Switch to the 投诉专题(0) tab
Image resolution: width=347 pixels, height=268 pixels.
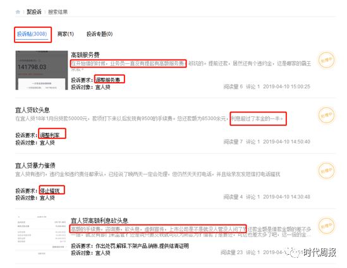pyautogui.click(x=100, y=34)
